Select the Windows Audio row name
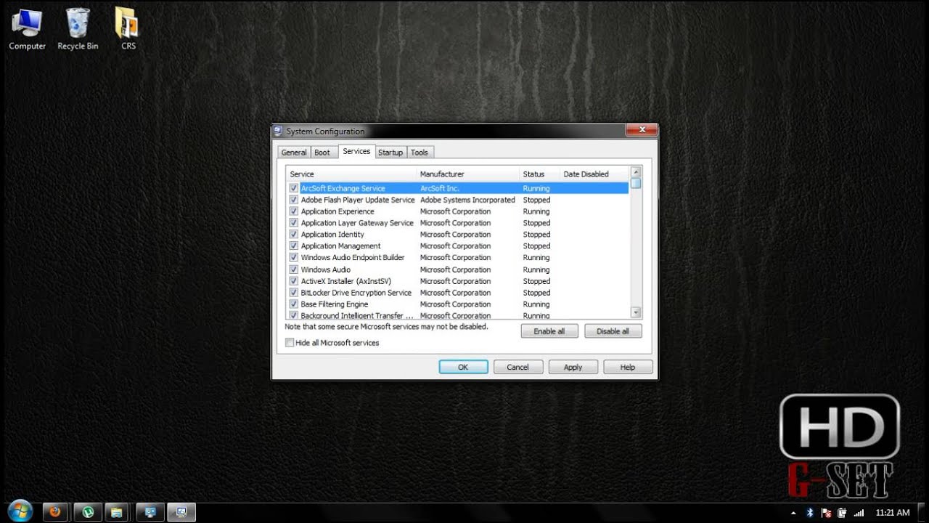 326,269
